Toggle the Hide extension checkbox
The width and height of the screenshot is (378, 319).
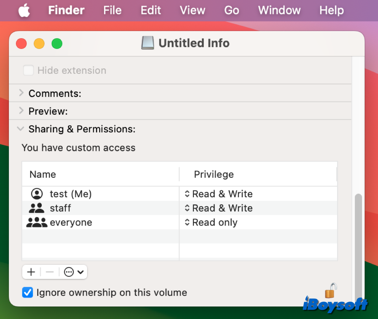pyautogui.click(x=28, y=70)
